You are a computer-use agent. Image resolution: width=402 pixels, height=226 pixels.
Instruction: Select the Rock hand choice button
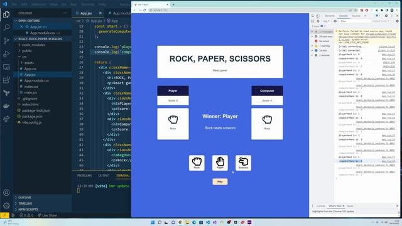pyautogui.click(x=197, y=163)
